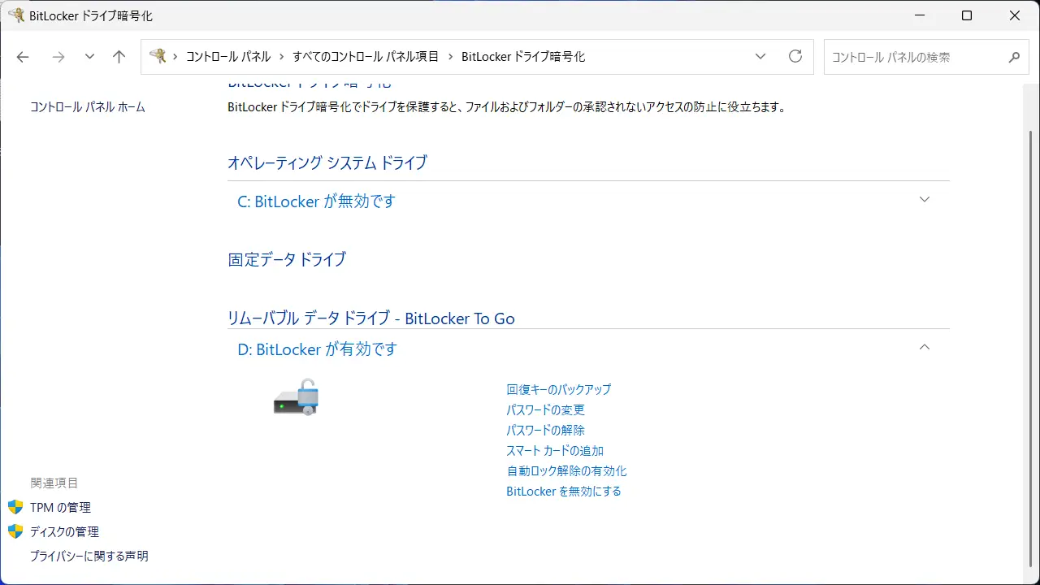The height and width of the screenshot is (585, 1040).
Task: Click the search magnifier icon
Action: point(1014,58)
